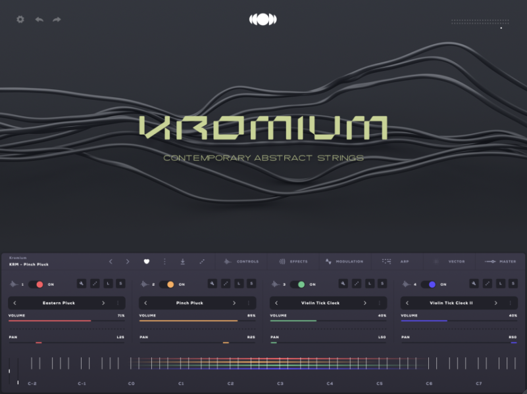Screen dimensions: 527x394
Task: Adjust layer 4 blue pan slider
Action: point(459,343)
